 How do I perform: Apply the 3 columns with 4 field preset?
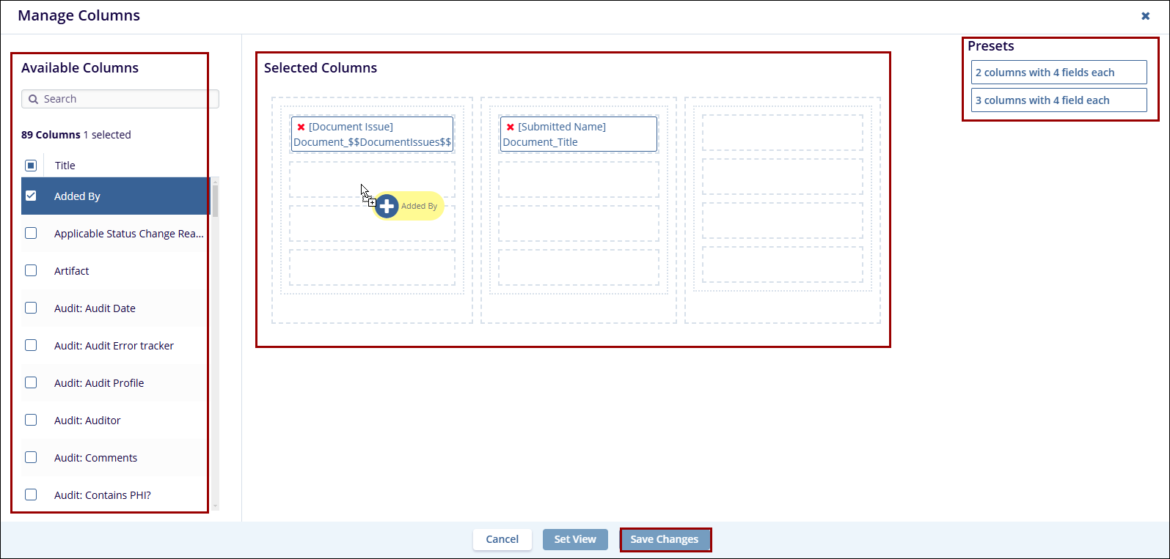(x=1059, y=100)
